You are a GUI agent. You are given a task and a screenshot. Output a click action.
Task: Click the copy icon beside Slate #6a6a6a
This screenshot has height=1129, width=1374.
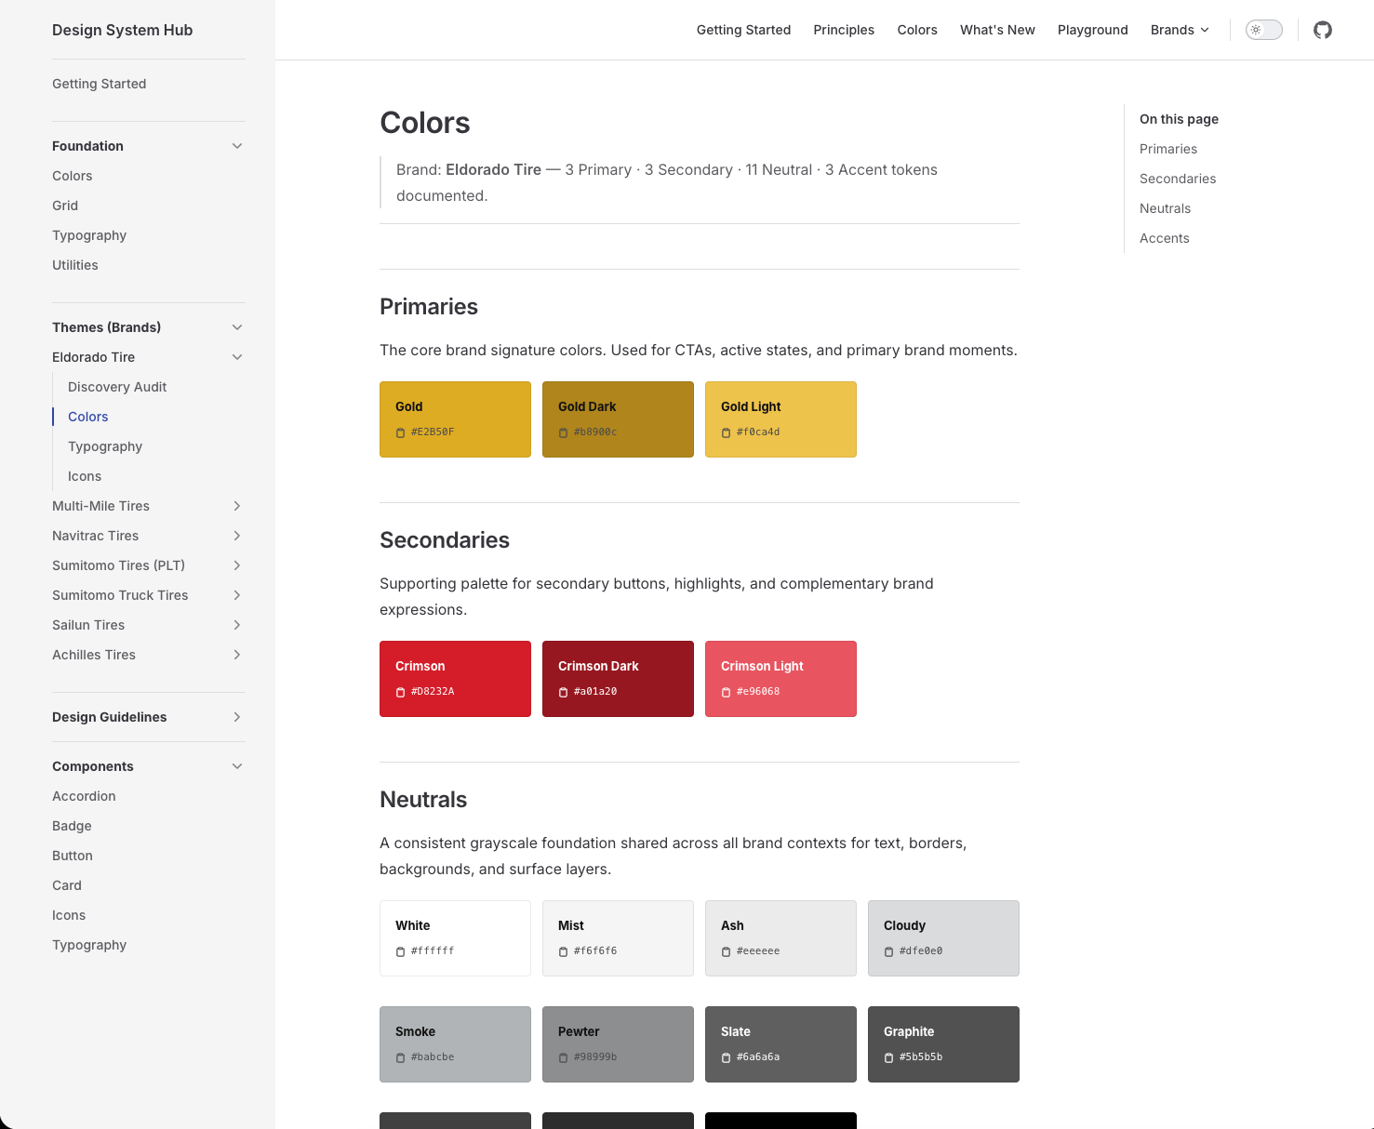[x=727, y=1057]
